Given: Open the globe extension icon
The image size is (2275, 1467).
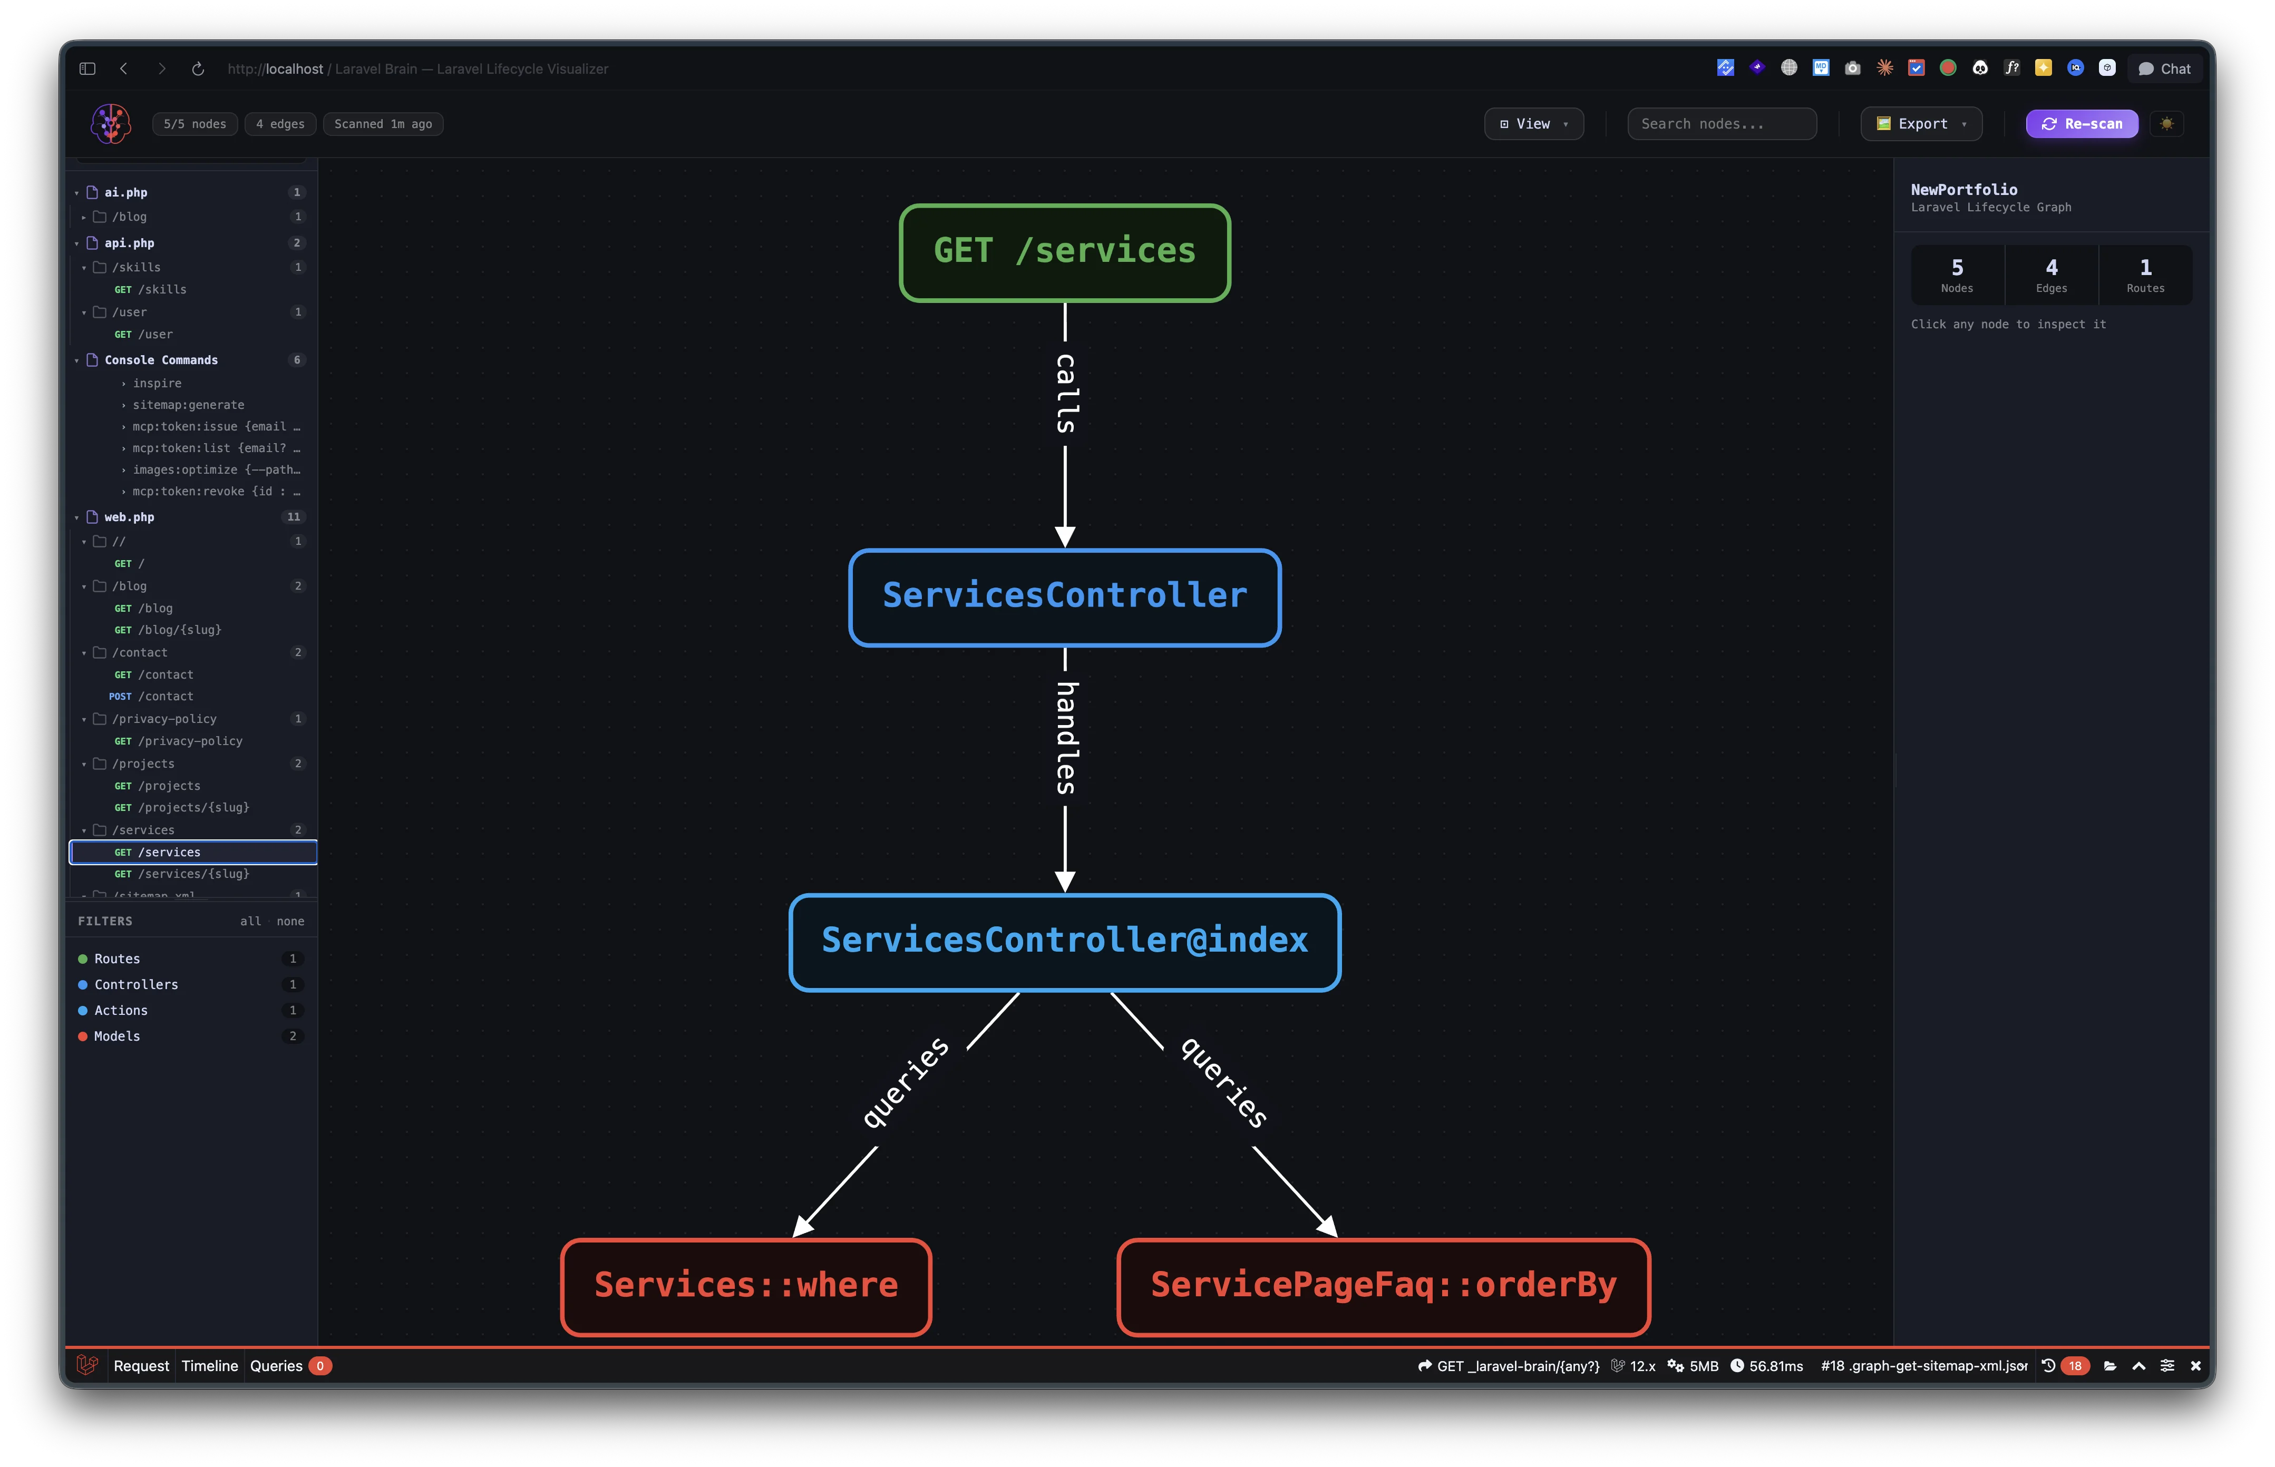Looking at the screenshot, I should coord(1789,67).
